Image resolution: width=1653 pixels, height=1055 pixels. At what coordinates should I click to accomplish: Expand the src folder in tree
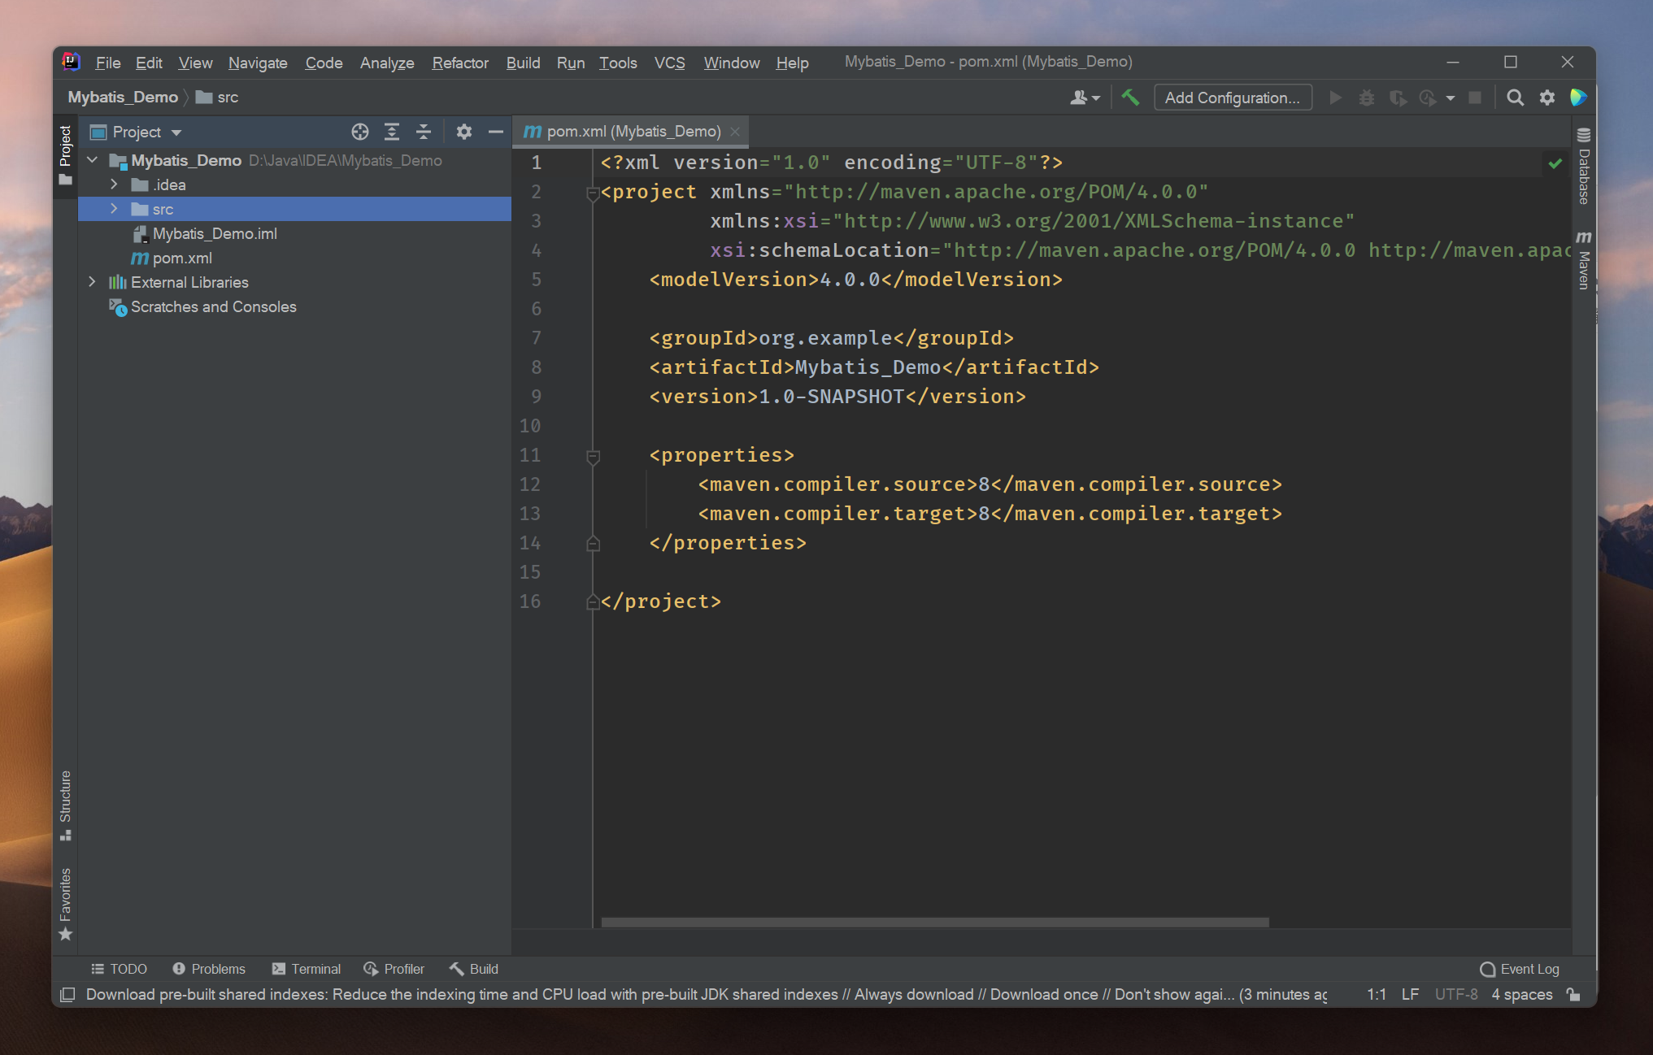tap(114, 209)
